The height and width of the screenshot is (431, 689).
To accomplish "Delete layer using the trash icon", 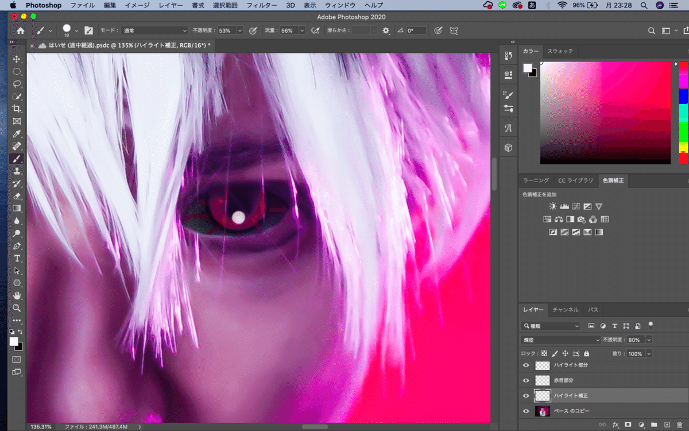I will (680, 425).
